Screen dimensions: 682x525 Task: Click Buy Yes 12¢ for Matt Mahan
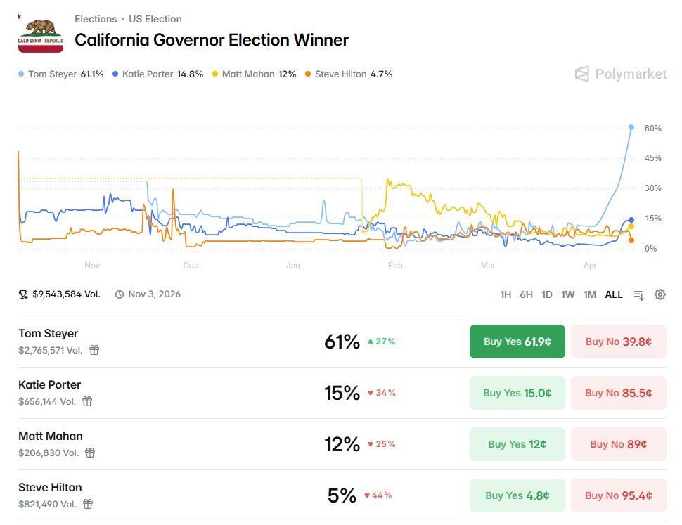coord(517,444)
